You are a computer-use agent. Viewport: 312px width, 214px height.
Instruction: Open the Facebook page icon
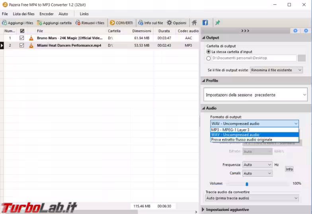pos(205,23)
